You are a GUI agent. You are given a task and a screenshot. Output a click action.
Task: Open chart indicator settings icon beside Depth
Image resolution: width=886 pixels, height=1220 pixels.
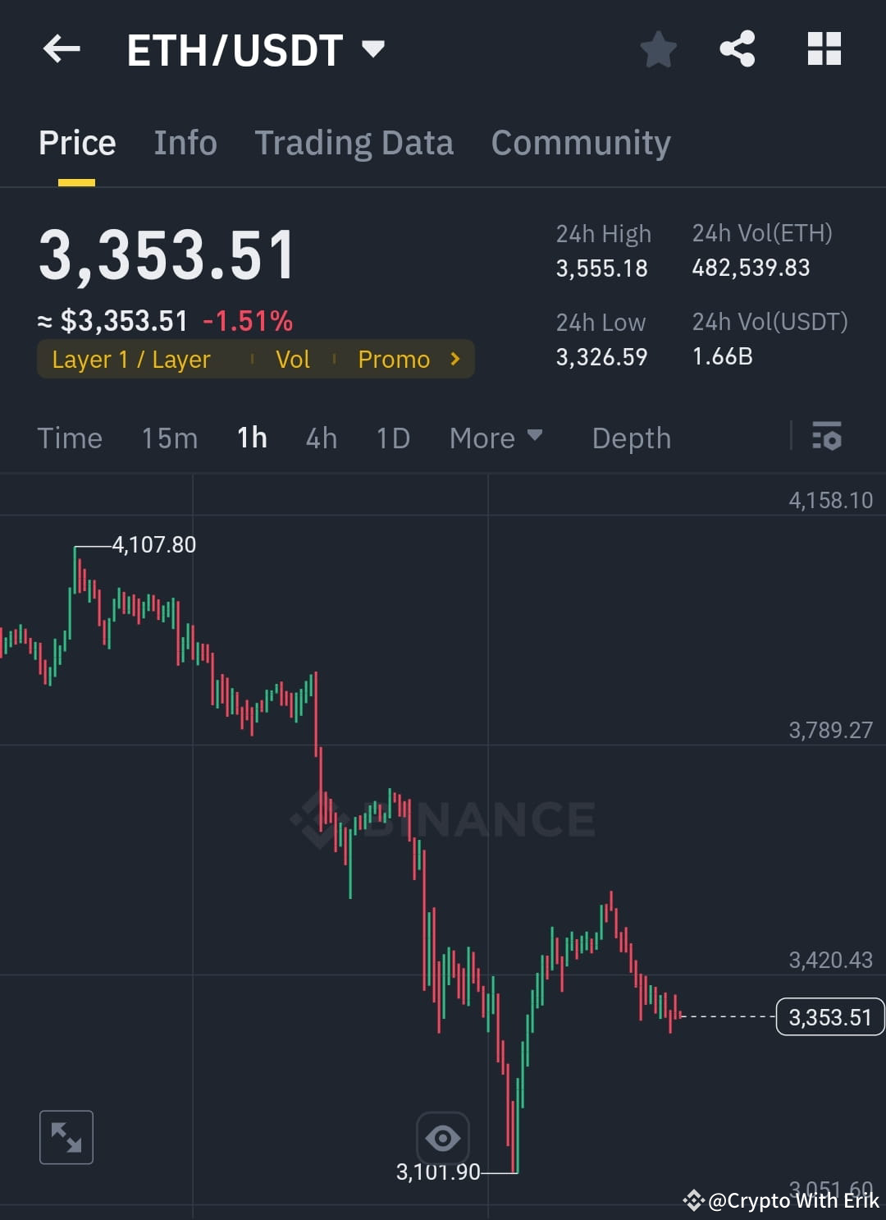pyautogui.click(x=827, y=438)
